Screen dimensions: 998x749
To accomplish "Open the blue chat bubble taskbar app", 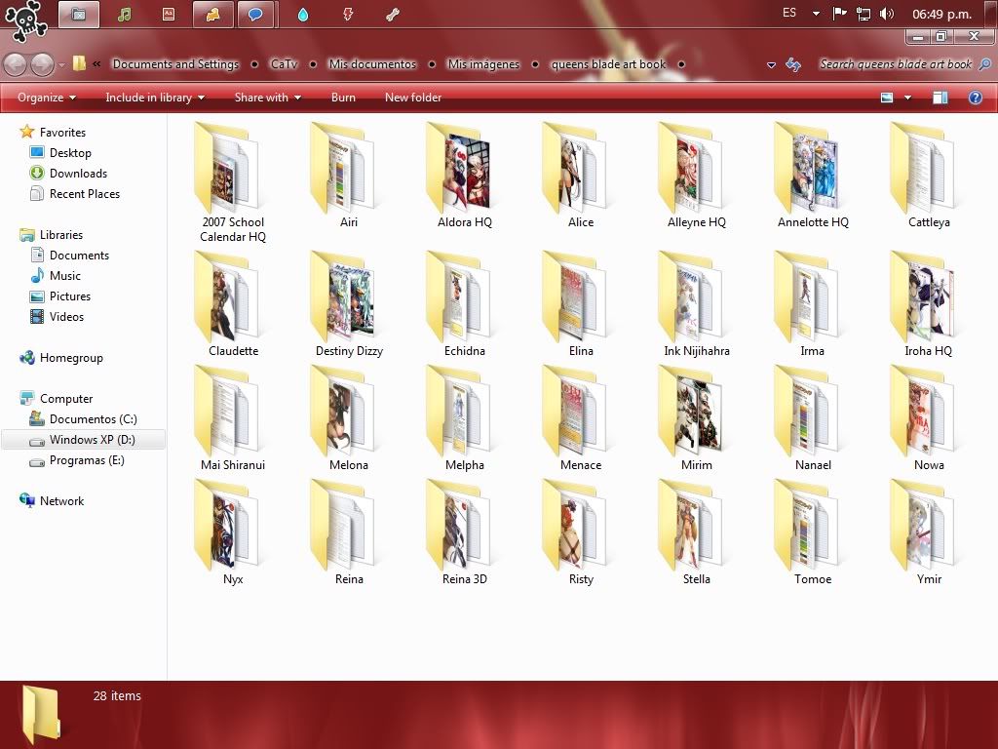I will pyautogui.click(x=256, y=14).
